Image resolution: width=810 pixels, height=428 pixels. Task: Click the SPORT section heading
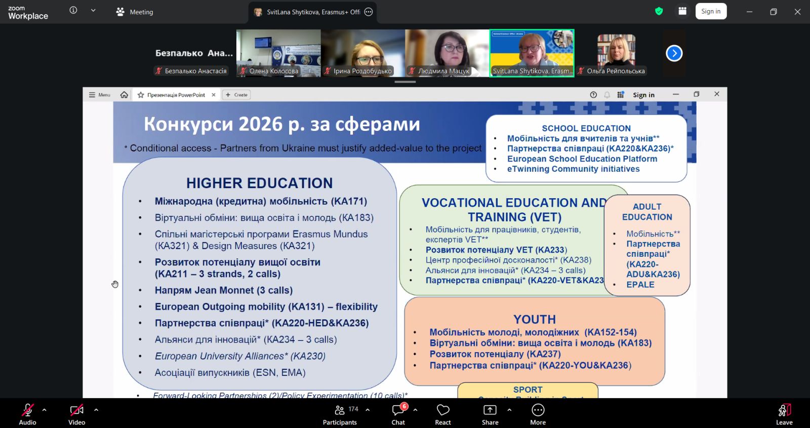pos(528,390)
